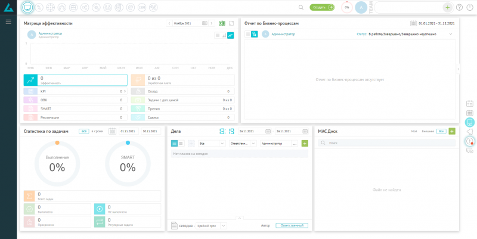Screen dimensions: 477x239
Task: Click the green Создать button
Action: 322,7
